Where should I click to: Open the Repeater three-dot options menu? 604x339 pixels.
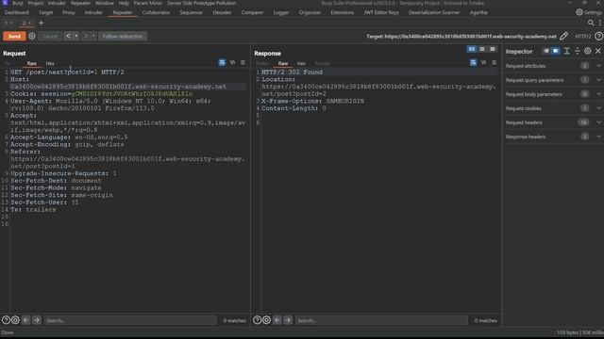click(x=600, y=23)
